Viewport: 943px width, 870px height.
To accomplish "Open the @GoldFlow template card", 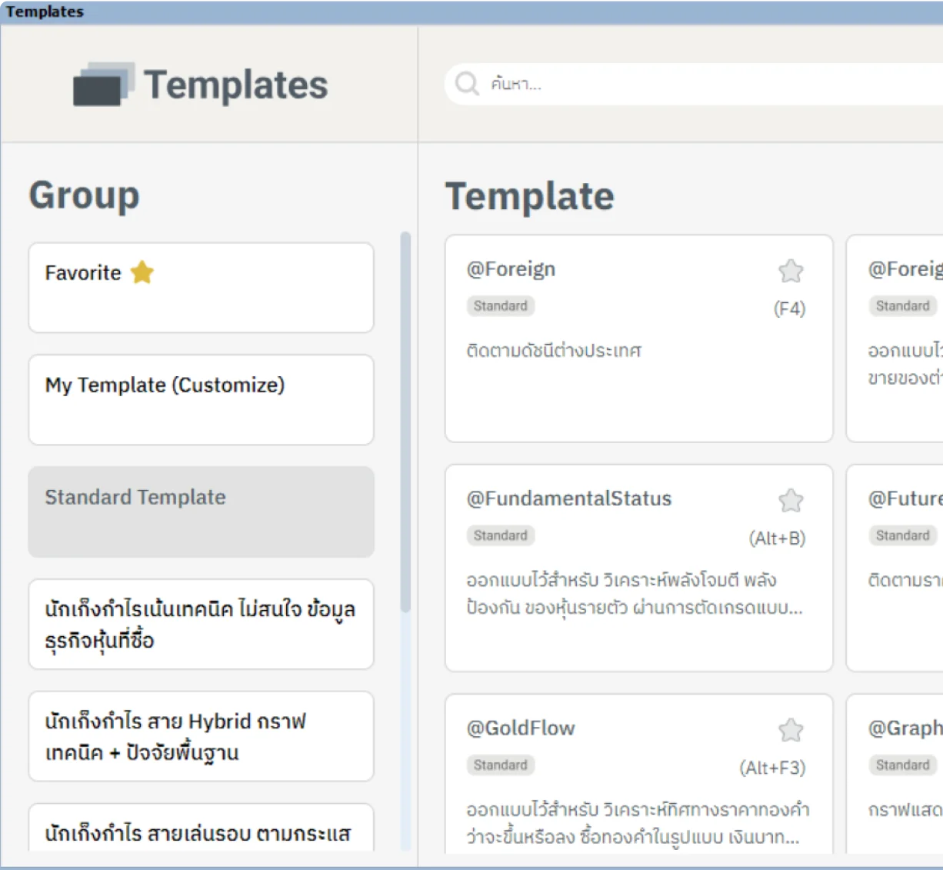I will (638, 773).
